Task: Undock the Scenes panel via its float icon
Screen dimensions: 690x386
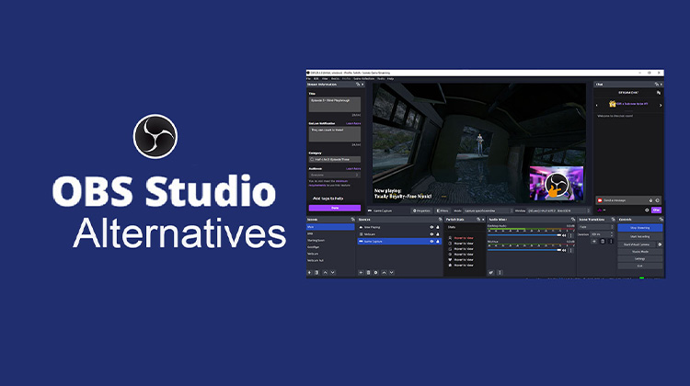Action: tap(352, 220)
